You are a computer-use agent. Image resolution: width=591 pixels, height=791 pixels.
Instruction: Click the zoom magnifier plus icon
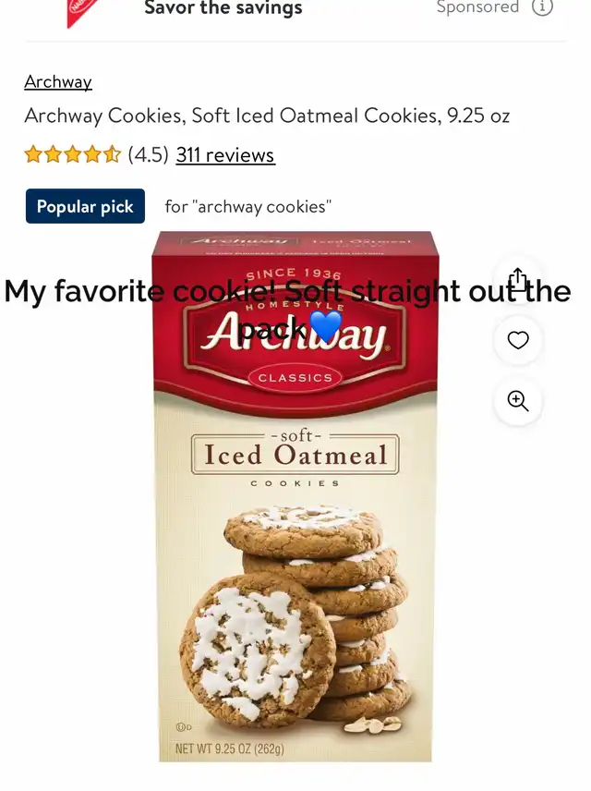(x=518, y=401)
